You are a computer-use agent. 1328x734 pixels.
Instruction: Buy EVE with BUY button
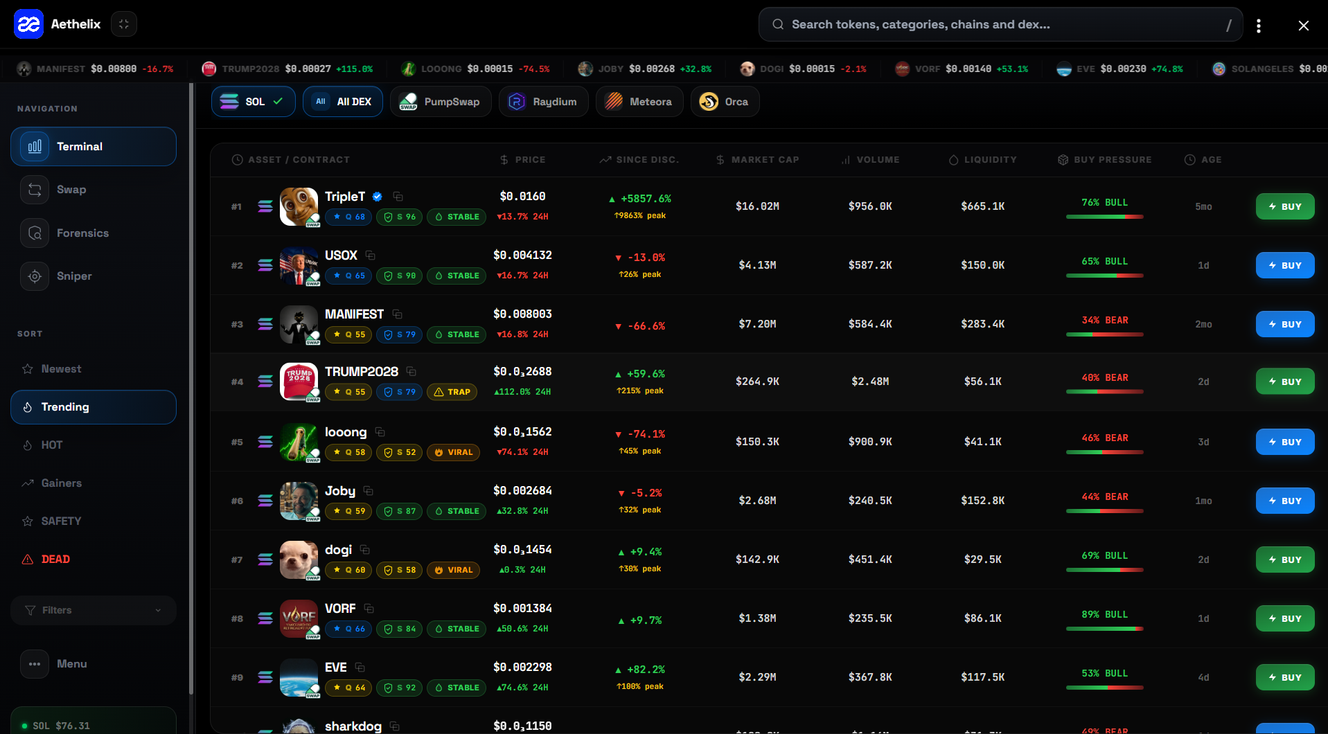(x=1285, y=677)
